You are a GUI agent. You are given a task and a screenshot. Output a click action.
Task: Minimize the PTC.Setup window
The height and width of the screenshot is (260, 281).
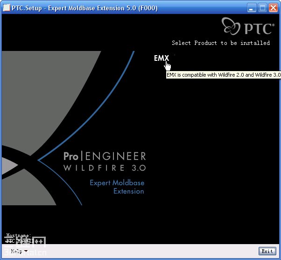coord(251,8)
